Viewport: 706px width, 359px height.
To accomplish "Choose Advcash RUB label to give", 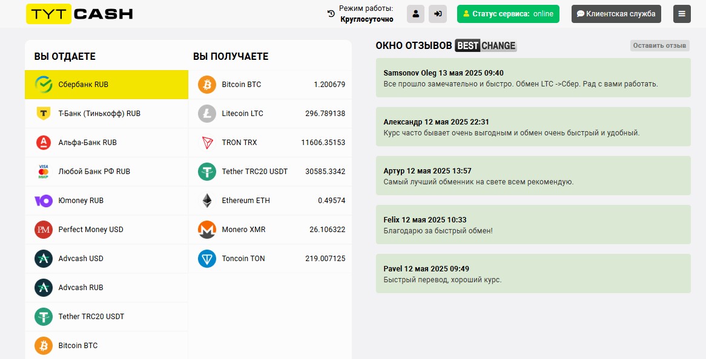I will pos(81,288).
